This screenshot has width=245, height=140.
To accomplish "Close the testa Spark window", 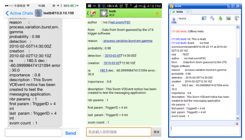I will pyautogui.click(x=239, y=6).
